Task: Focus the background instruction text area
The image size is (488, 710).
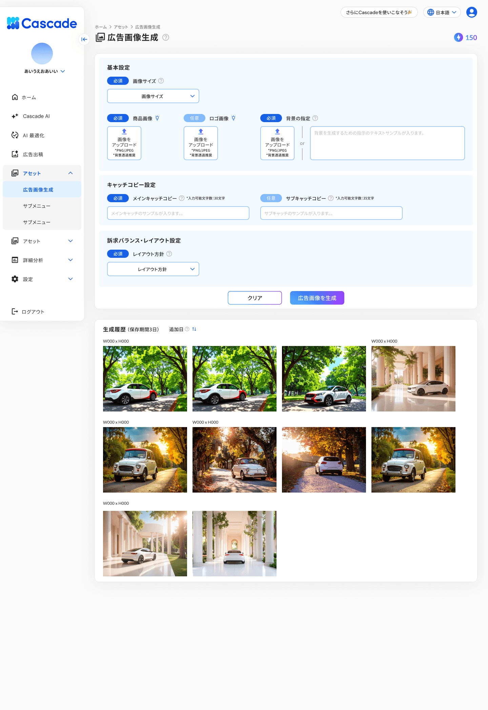Action: [387, 143]
